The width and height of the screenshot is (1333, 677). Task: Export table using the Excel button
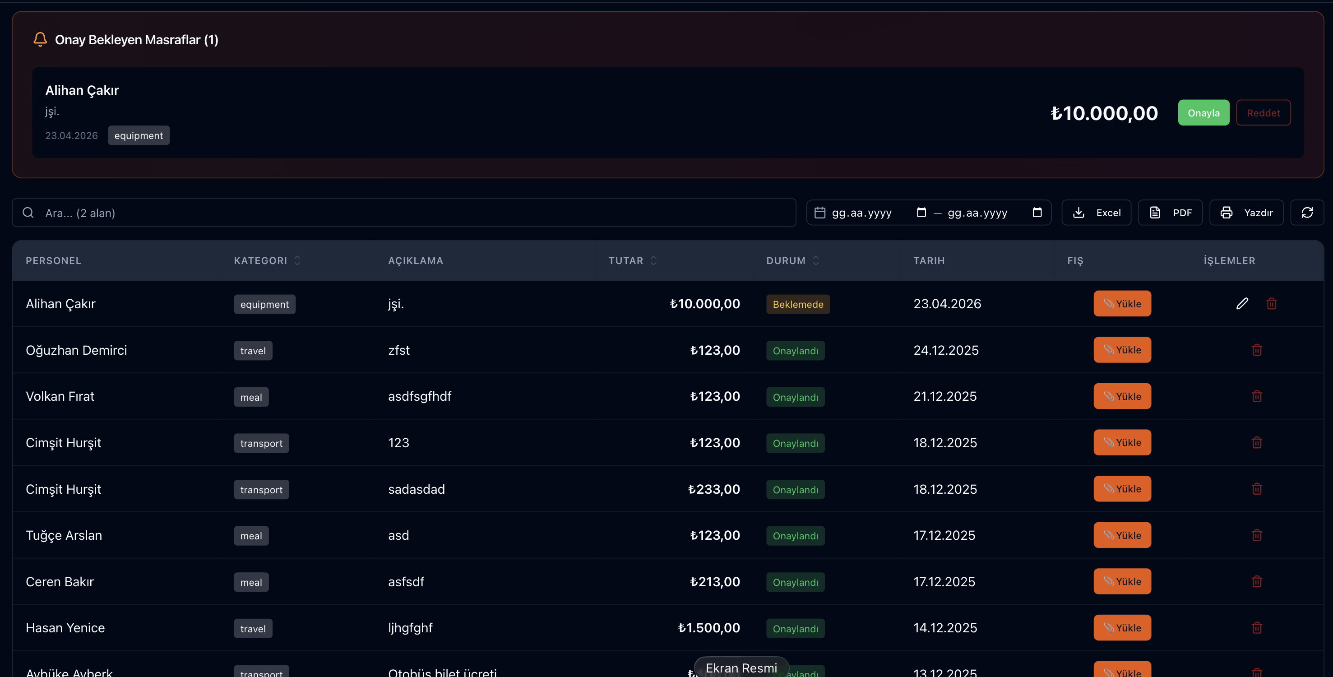tap(1096, 213)
